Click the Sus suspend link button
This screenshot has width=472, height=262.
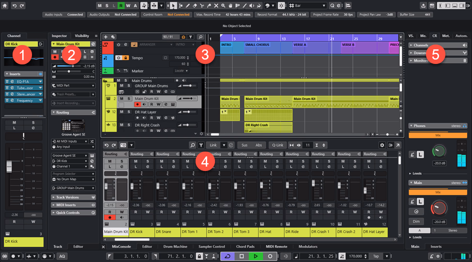point(244,145)
